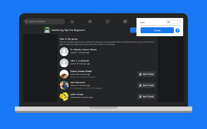
Task: Open the Friends icon in top navigation
Action: (x=90, y=22)
